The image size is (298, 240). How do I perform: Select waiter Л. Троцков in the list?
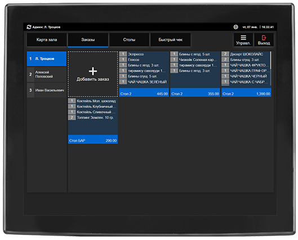[x=47, y=59]
